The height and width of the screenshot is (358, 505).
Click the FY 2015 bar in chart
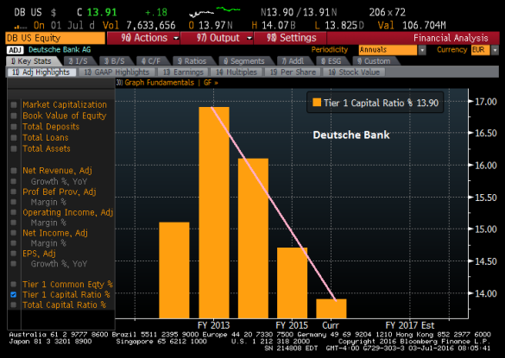point(292,283)
